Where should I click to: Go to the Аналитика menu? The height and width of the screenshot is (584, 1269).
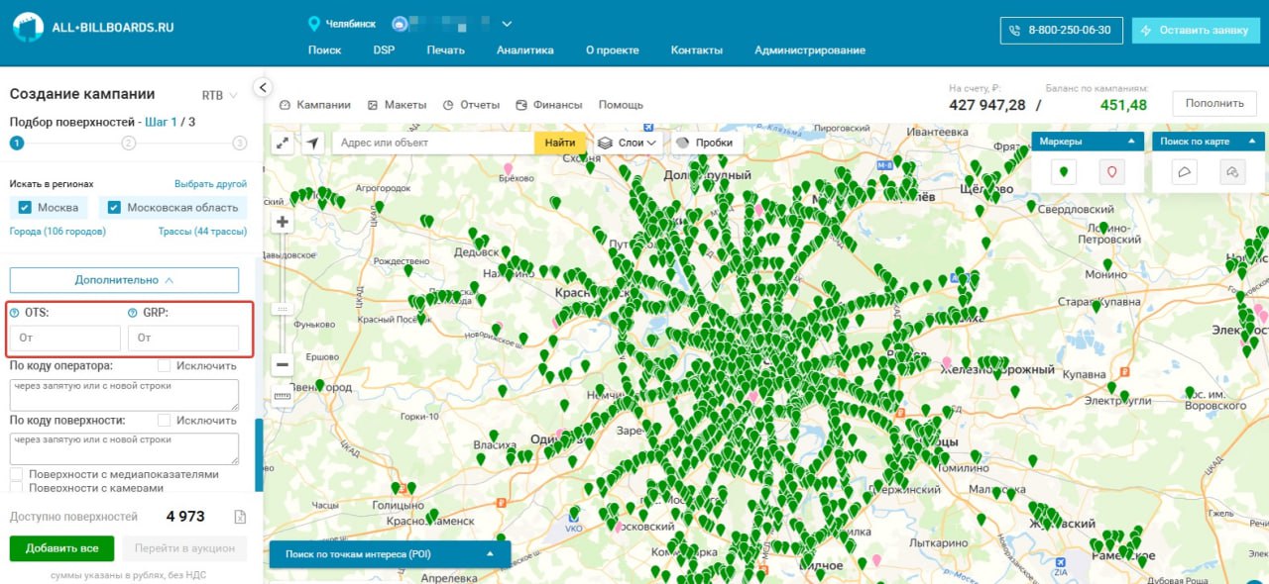pyautogui.click(x=525, y=50)
